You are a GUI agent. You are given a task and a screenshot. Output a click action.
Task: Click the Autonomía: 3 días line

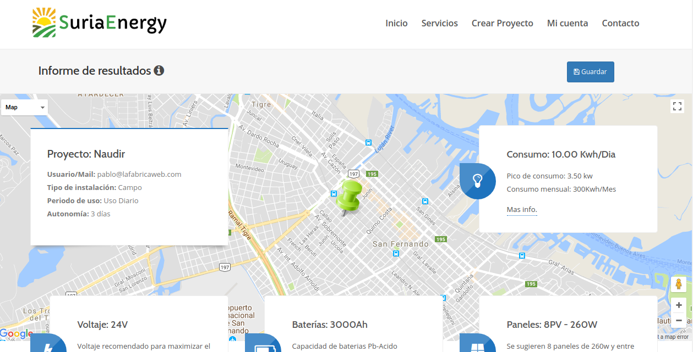(79, 214)
